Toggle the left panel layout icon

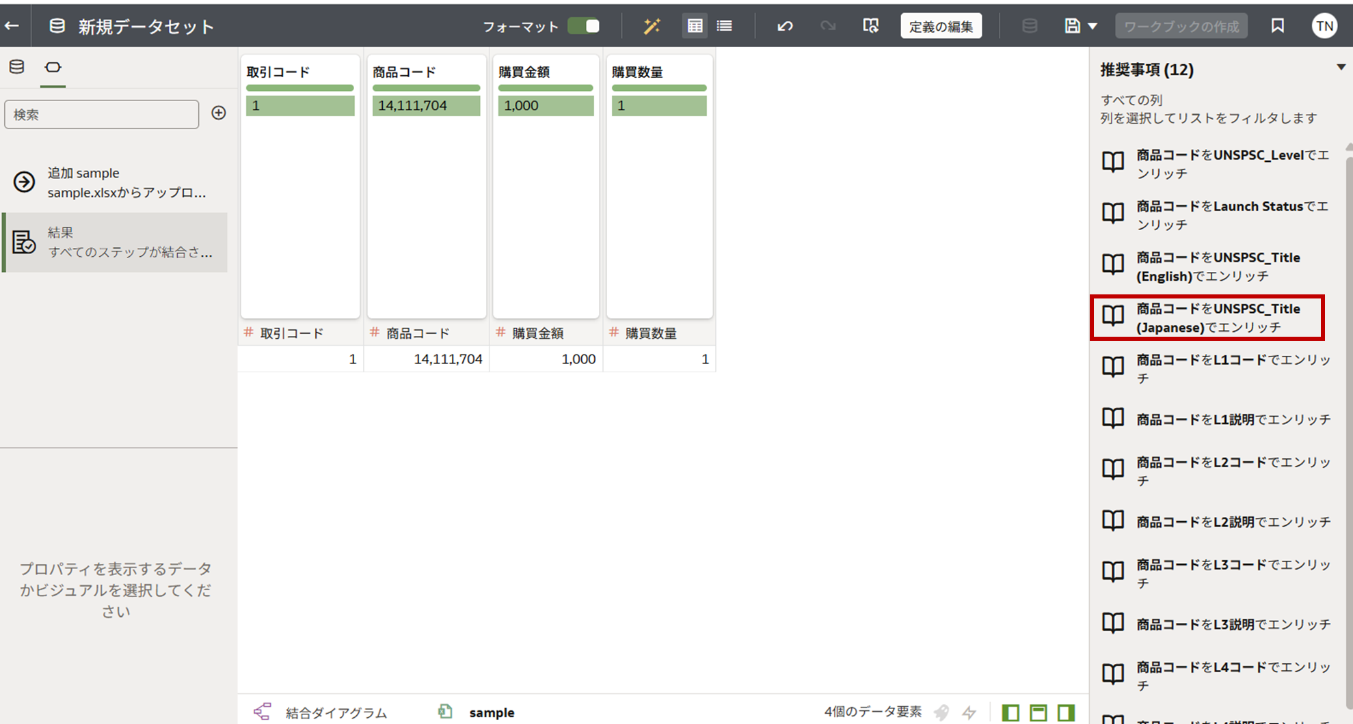1010,712
